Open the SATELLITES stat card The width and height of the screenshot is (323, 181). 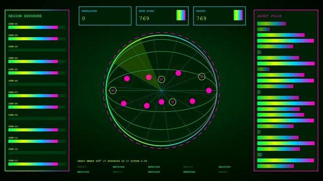[105, 16]
